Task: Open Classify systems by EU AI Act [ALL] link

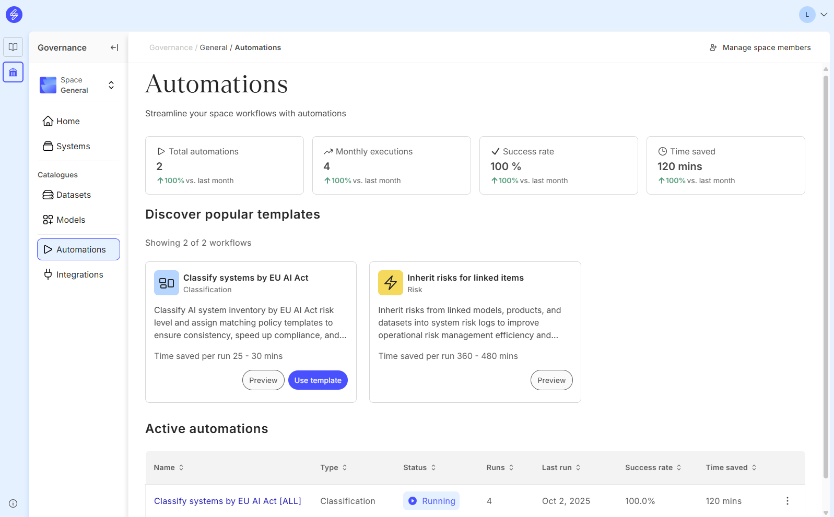Action: click(x=227, y=501)
